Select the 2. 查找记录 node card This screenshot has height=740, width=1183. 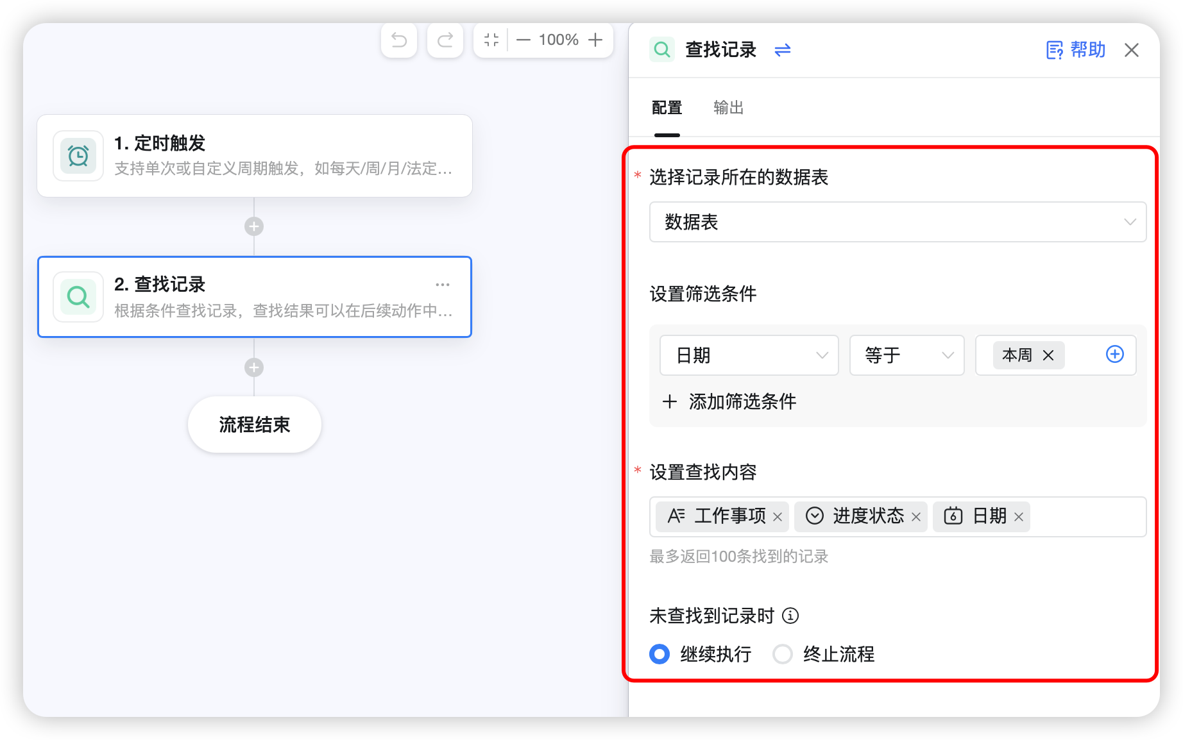pyautogui.click(x=255, y=297)
